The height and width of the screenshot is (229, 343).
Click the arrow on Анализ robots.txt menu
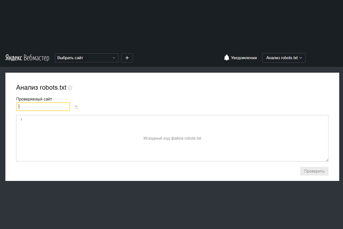coord(301,58)
